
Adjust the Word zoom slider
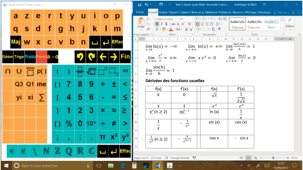273,158
